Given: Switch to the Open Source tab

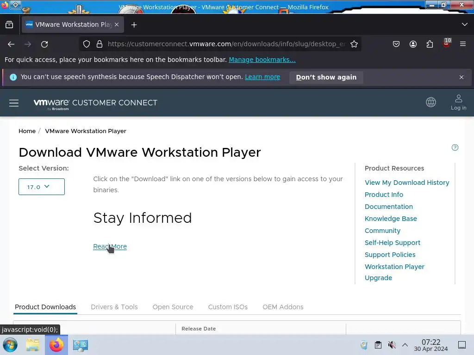Looking at the screenshot, I should (173, 307).
